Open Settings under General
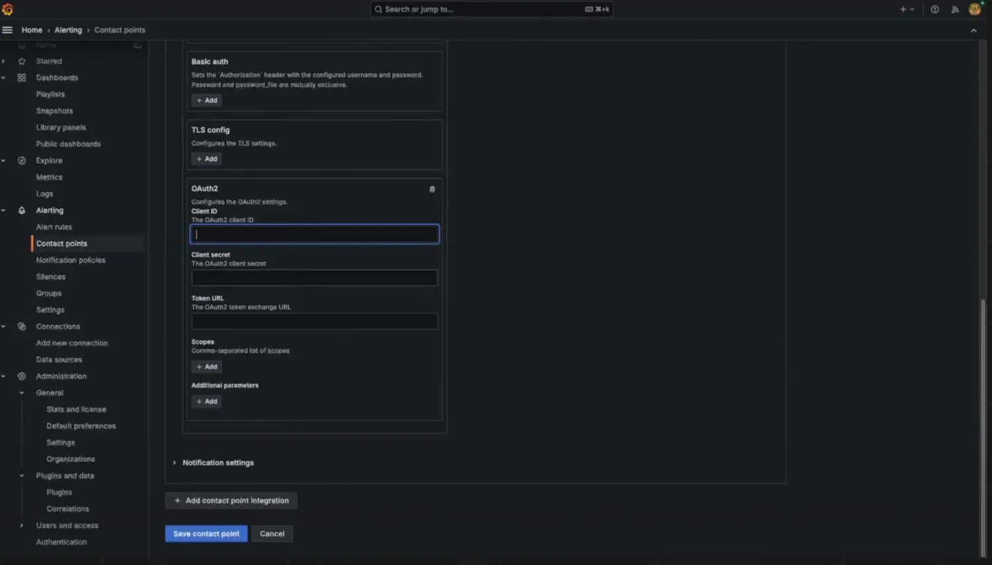The height and width of the screenshot is (565, 992). pyautogui.click(x=60, y=443)
